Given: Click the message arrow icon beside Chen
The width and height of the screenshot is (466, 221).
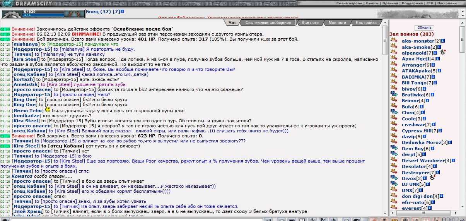Looking at the screenshot, I should (x=394, y=113).
